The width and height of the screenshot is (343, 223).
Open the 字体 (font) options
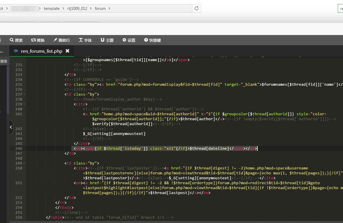pyautogui.click(x=85, y=40)
